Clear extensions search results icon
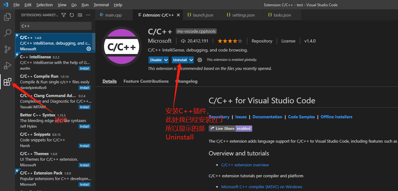The height and width of the screenshot is (191, 398). 80,15
